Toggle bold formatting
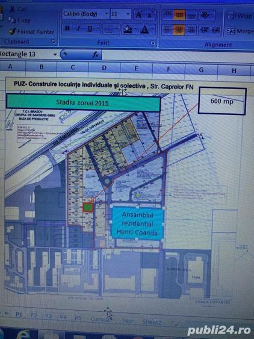This screenshot has width=254, height=339. point(67,28)
